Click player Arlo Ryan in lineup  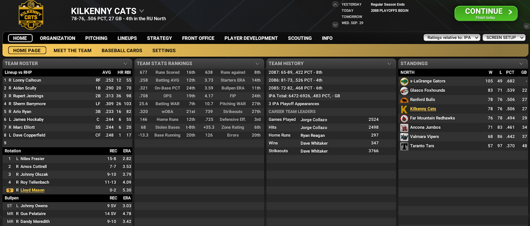pyautogui.click(x=22, y=112)
